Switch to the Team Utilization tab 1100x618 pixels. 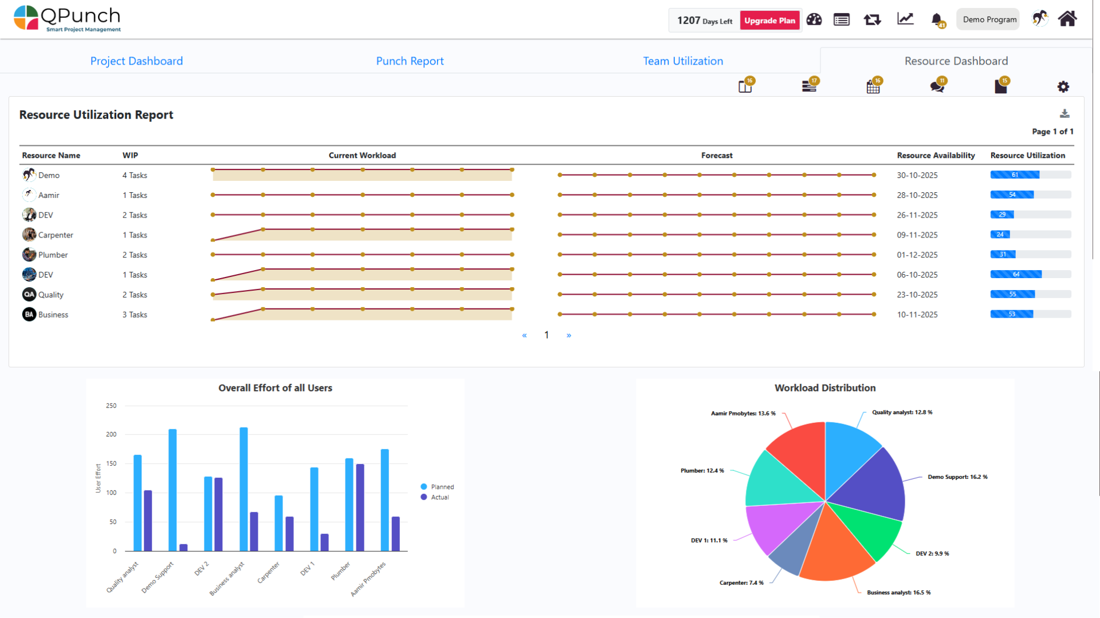tap(683, 61)
